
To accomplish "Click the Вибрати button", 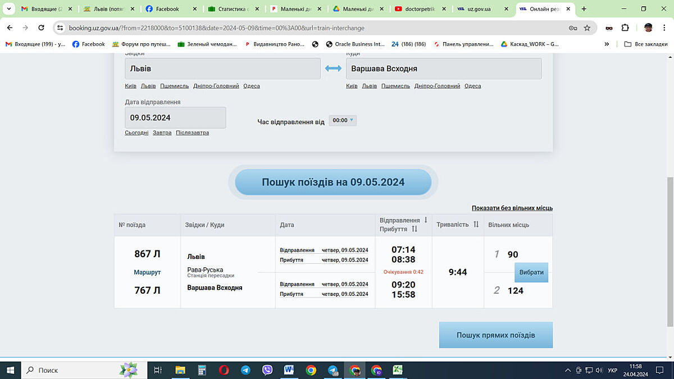I will (x=531, y=272).
